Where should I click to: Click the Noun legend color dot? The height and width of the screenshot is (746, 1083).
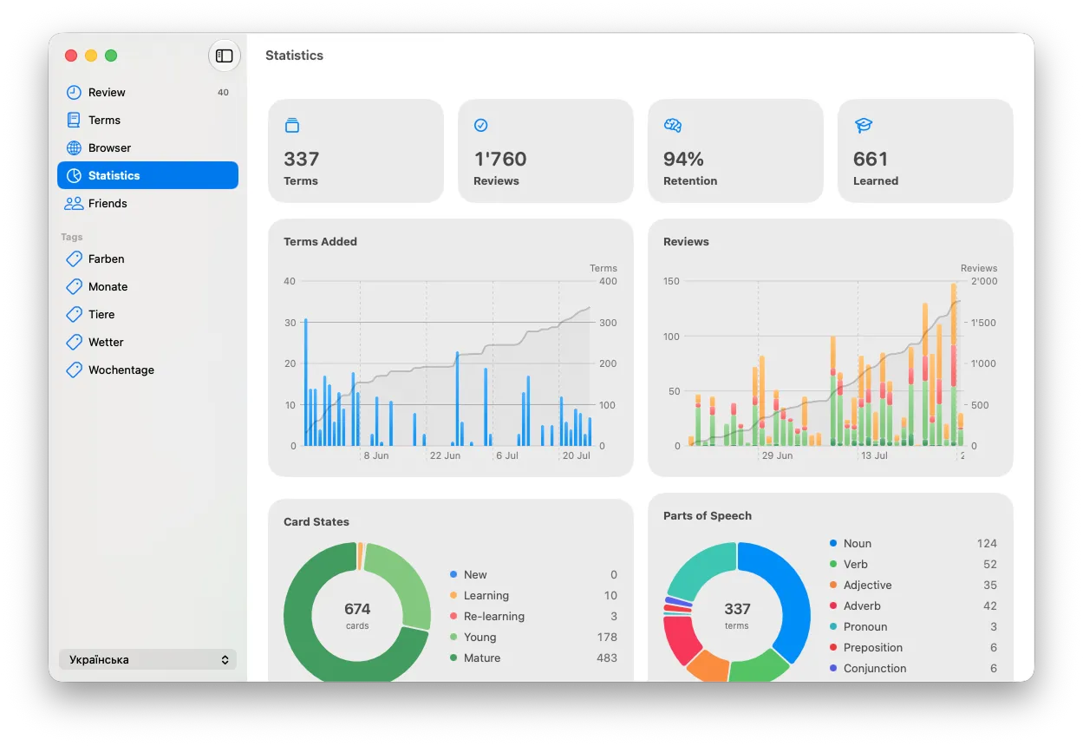coord(833,543)
